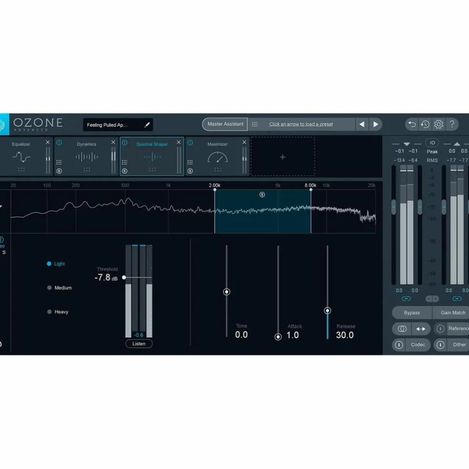Select Heavy shaping mode

pos(58,312)
